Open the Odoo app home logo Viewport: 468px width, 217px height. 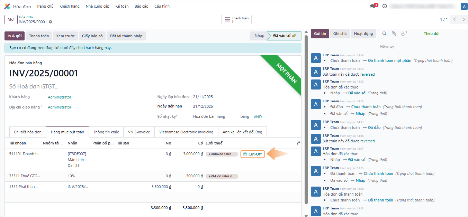pos(7,6)
